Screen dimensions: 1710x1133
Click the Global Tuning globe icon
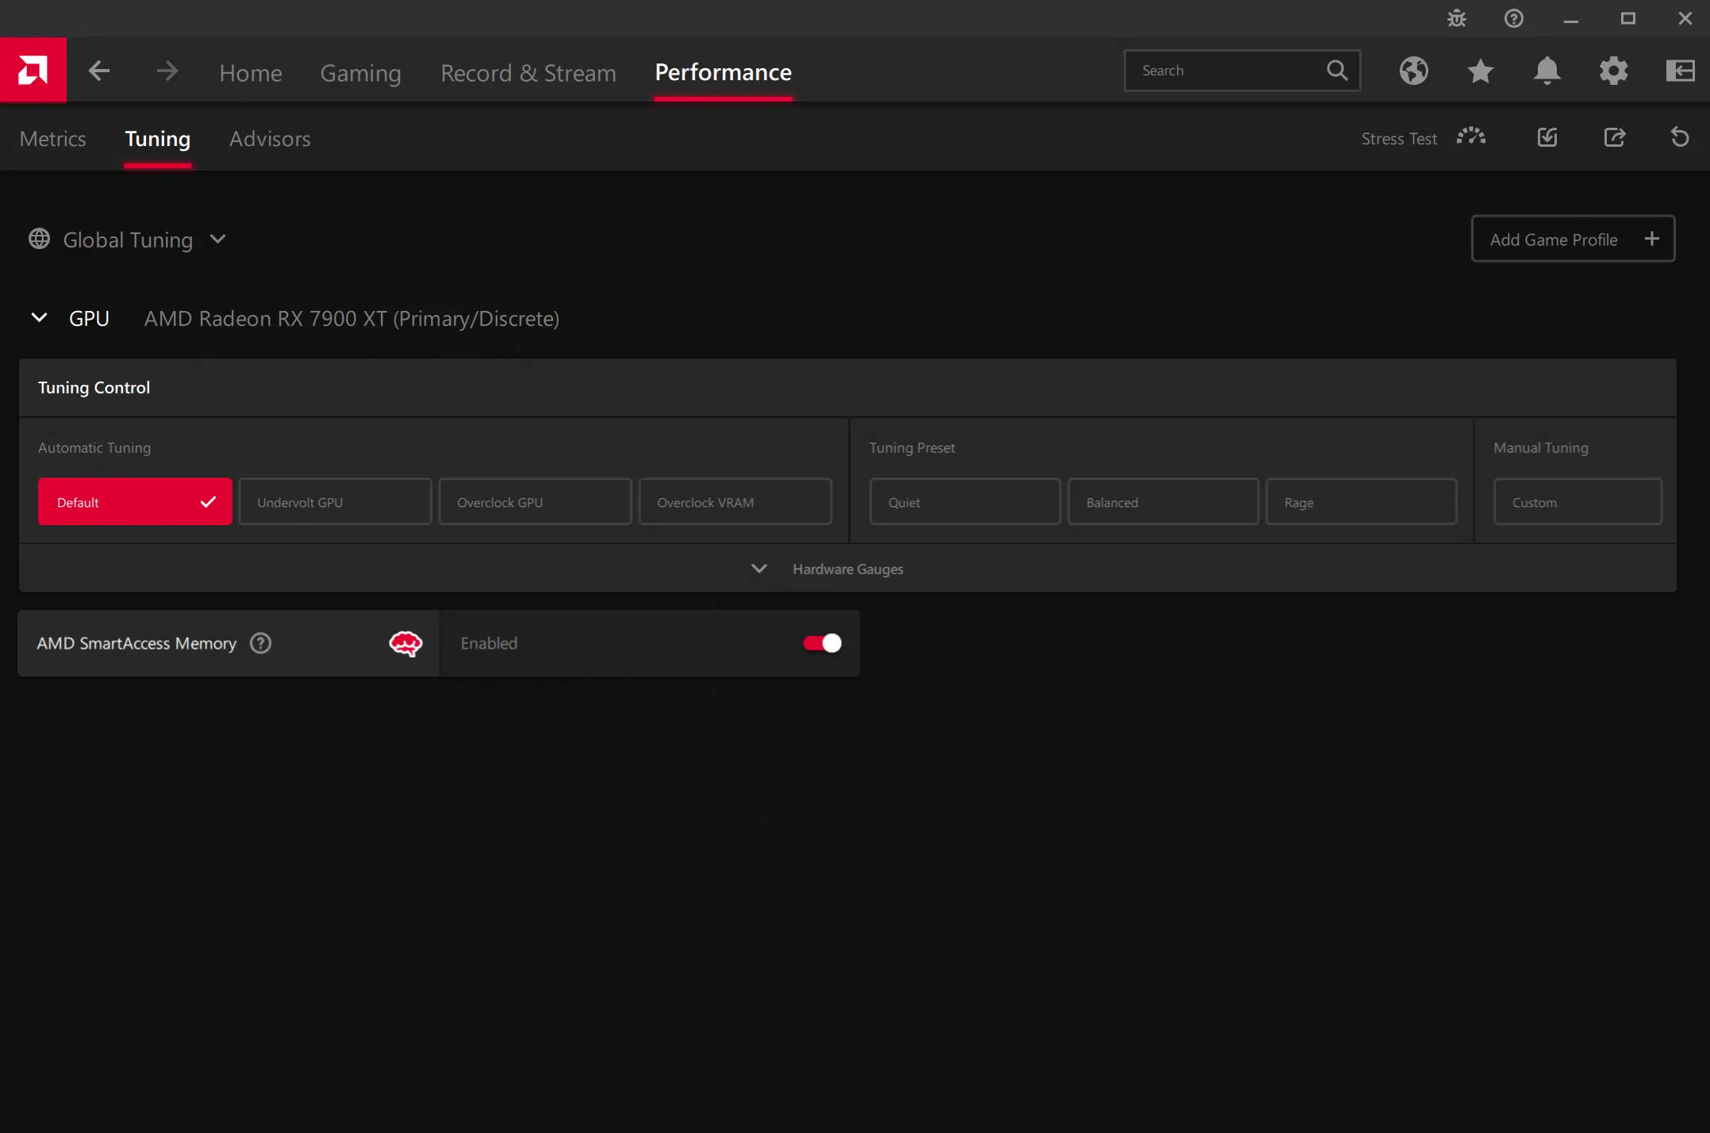(x=39, y=239)
